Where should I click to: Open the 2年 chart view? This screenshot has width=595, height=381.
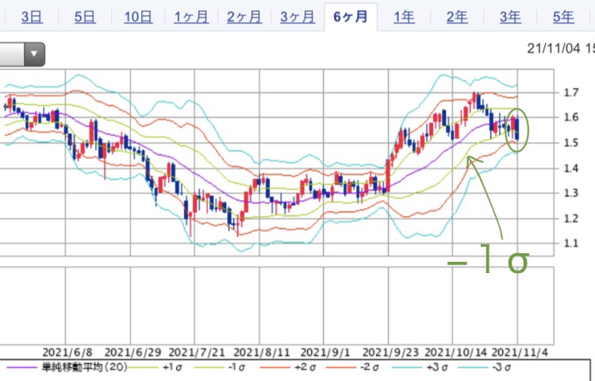457,17
